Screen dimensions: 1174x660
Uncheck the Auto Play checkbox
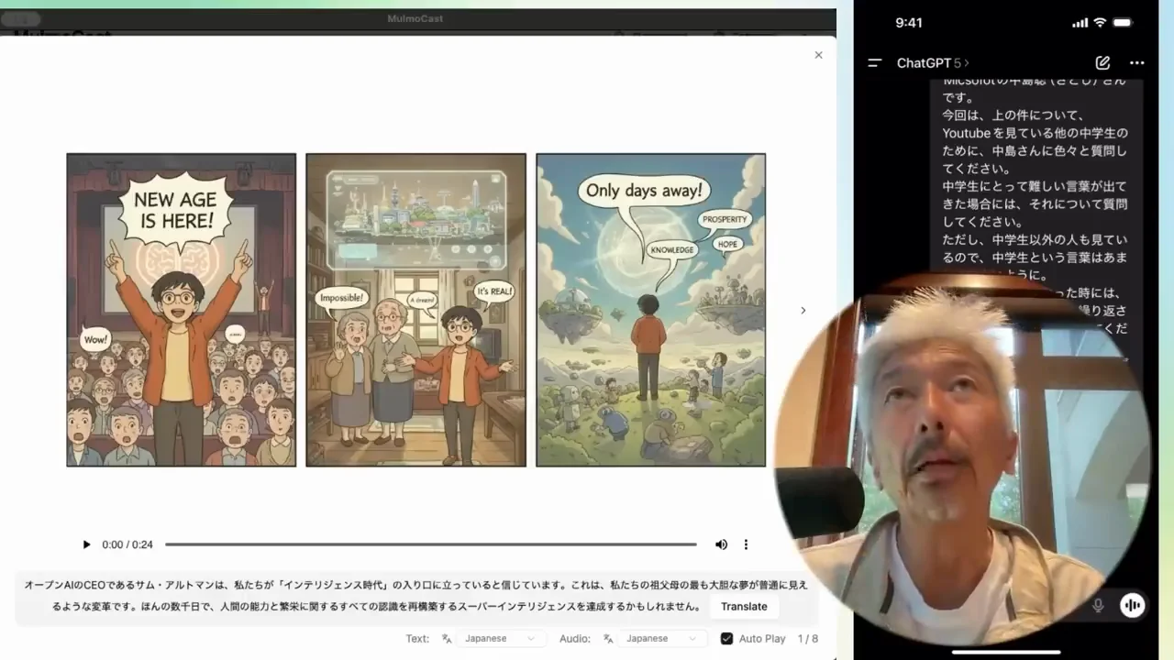tap(726, 638)
